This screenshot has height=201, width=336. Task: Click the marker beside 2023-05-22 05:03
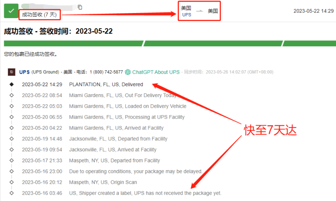point(12,106)
